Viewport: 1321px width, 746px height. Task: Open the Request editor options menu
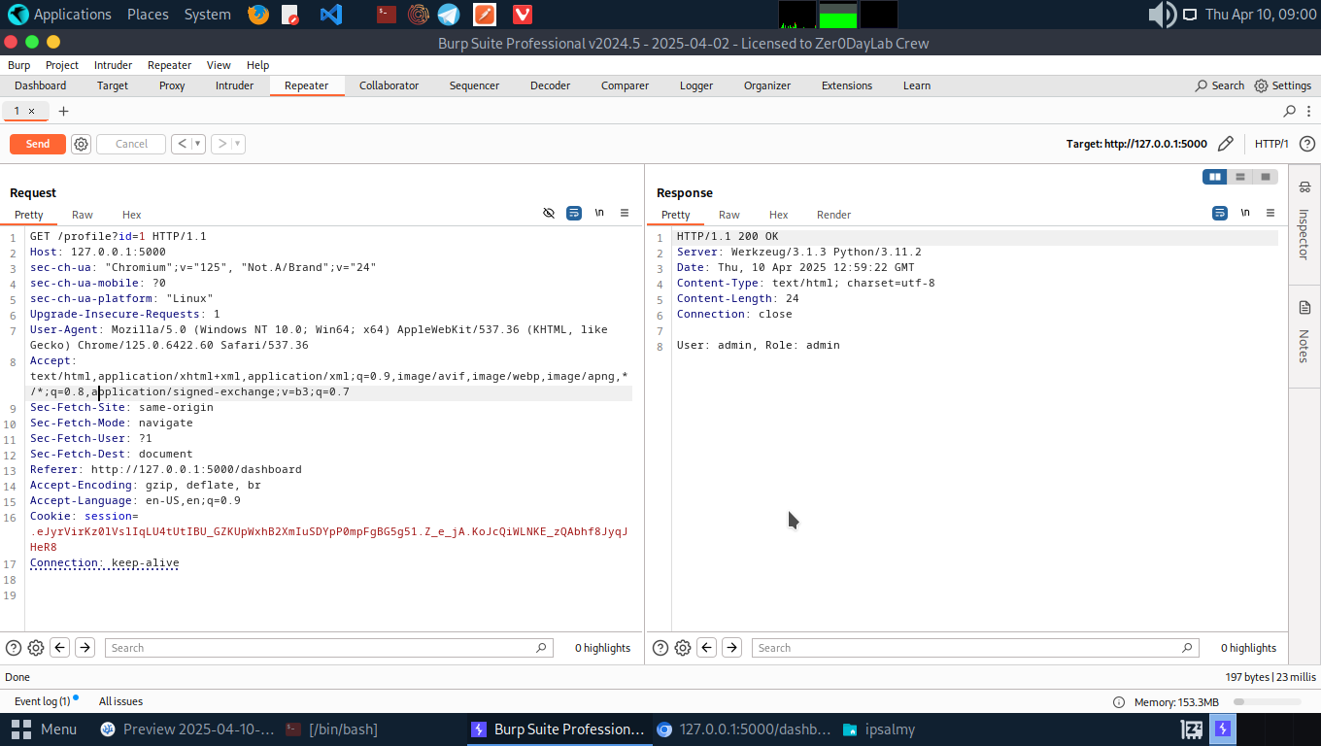point(625,213)
